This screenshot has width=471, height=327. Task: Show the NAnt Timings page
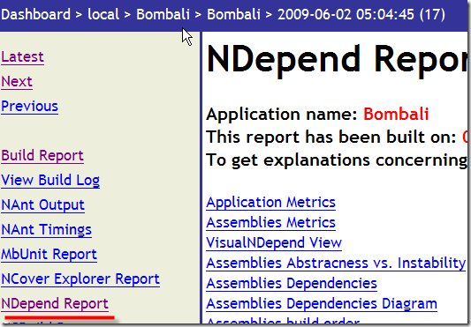click(46, 229)
